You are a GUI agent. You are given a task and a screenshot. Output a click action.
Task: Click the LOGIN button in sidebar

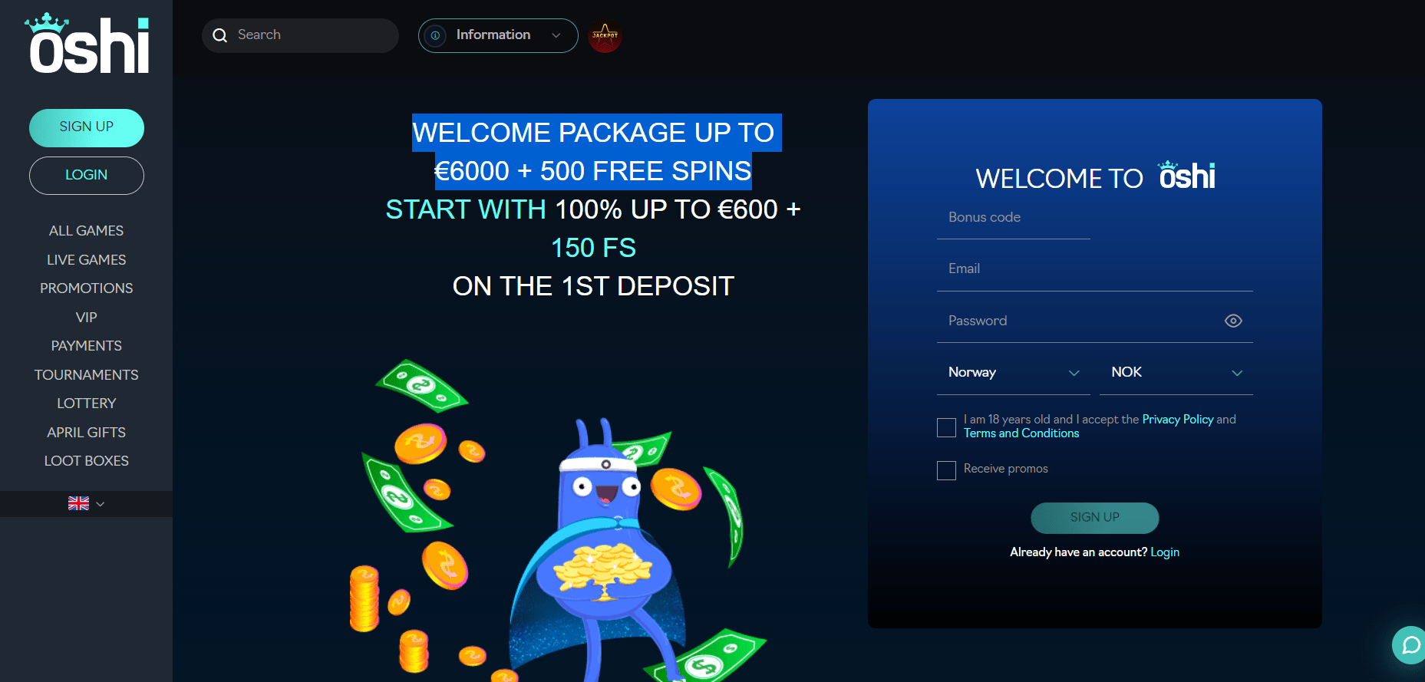coord(87,176)
